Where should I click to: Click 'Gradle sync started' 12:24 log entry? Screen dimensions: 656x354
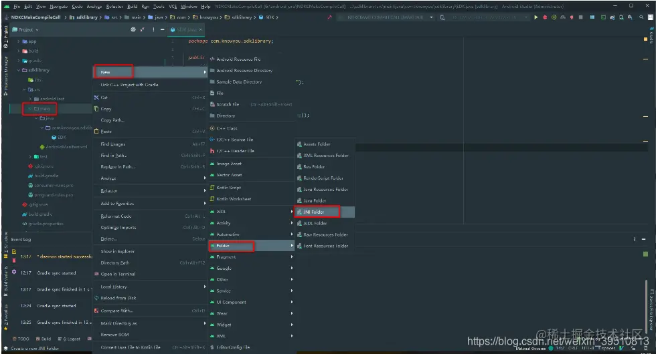pyautogui.click(x=56, y=306)
